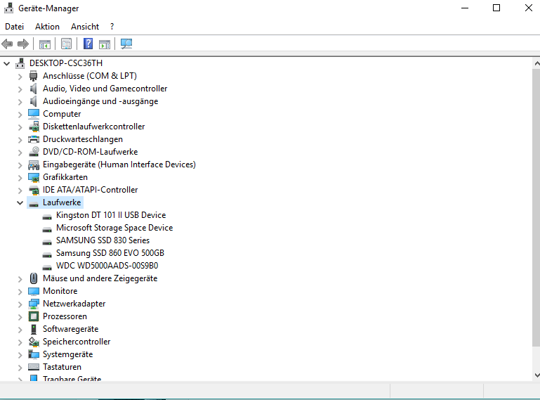Viewport: 540px width, 400px height.
Task: Minimize the Geräte-Manager window
Action: click(465, 8)
